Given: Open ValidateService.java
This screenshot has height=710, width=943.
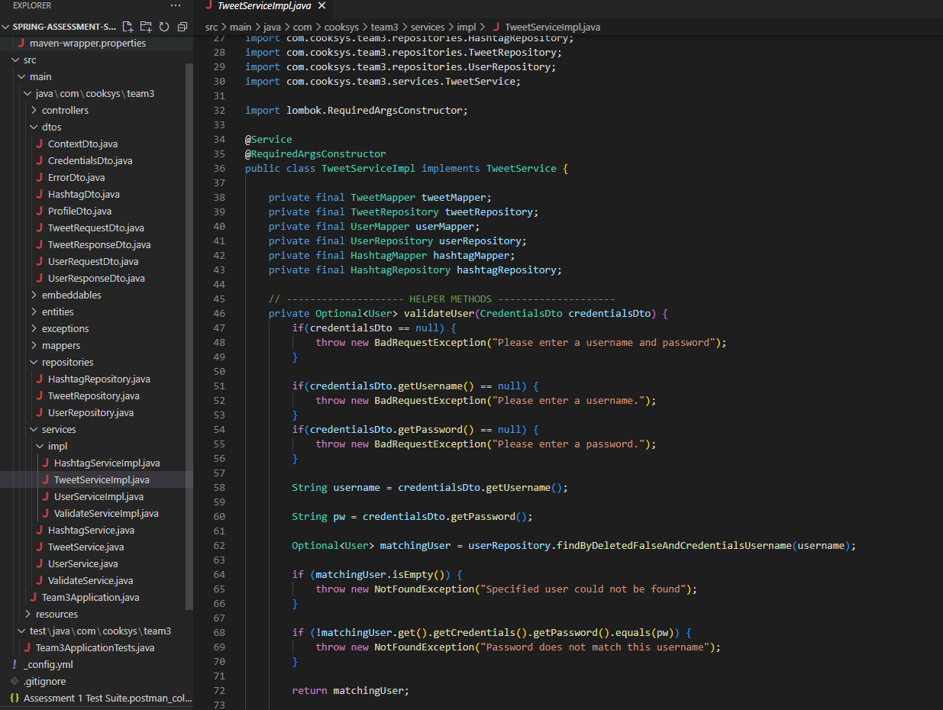Looking at the screenshot, I should pyautogui.click(x=91, y=580).
